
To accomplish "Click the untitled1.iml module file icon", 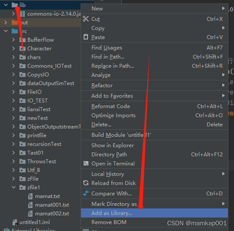I will 15,222.
